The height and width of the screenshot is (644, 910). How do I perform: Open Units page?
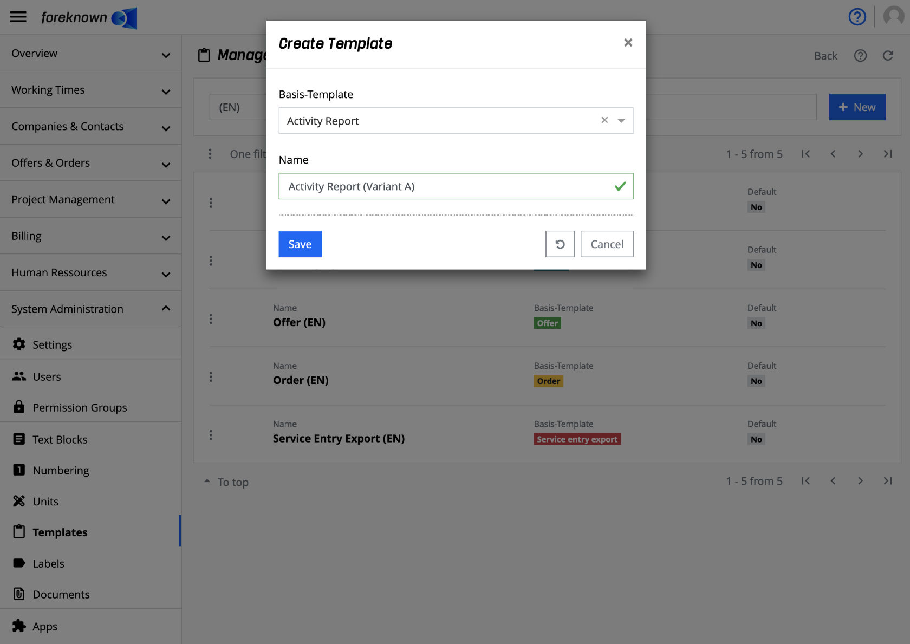(90, 502)
